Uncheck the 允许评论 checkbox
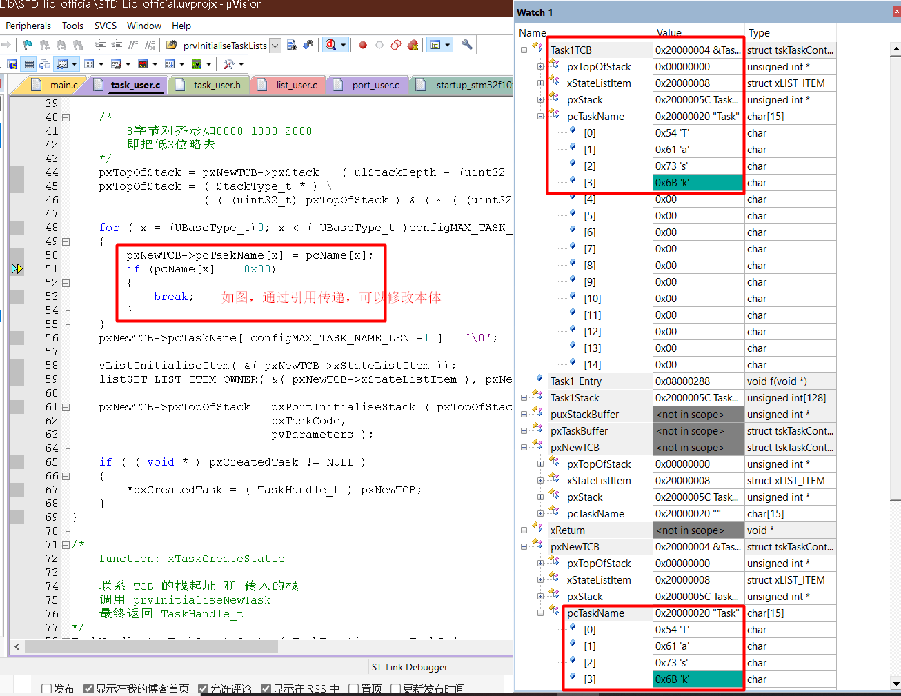The width and height of the screenshot is (901, 696). point(203,689)
